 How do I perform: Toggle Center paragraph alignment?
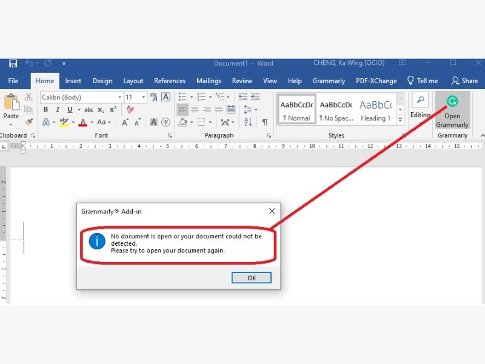(195, 110)
